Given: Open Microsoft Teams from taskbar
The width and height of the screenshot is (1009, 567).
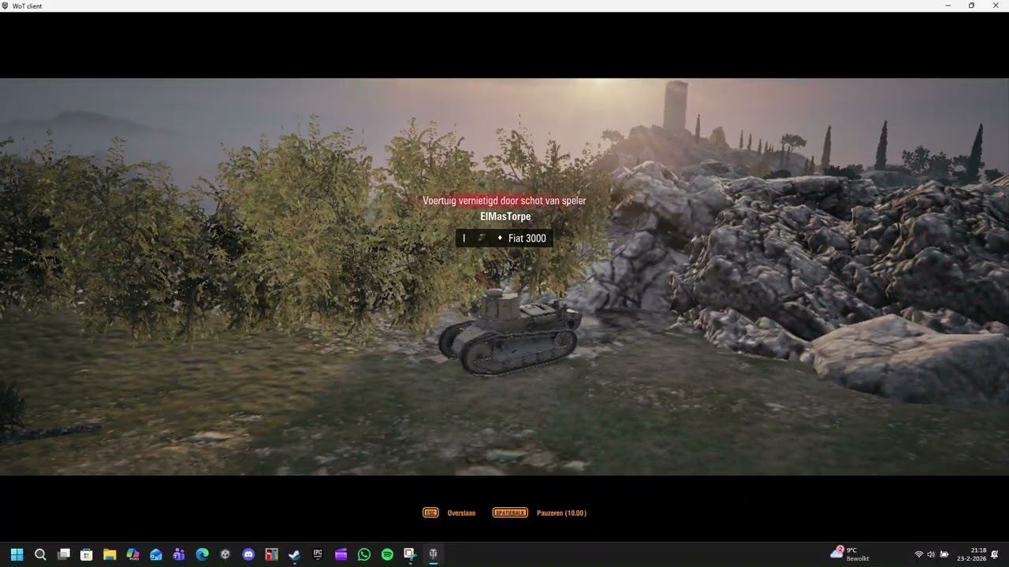Looking at the screenshot, I should [179, 554].
